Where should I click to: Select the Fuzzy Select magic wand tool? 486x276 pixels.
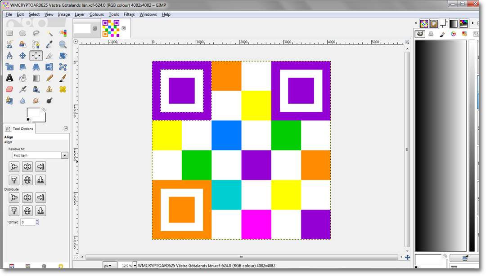point(49,33)
